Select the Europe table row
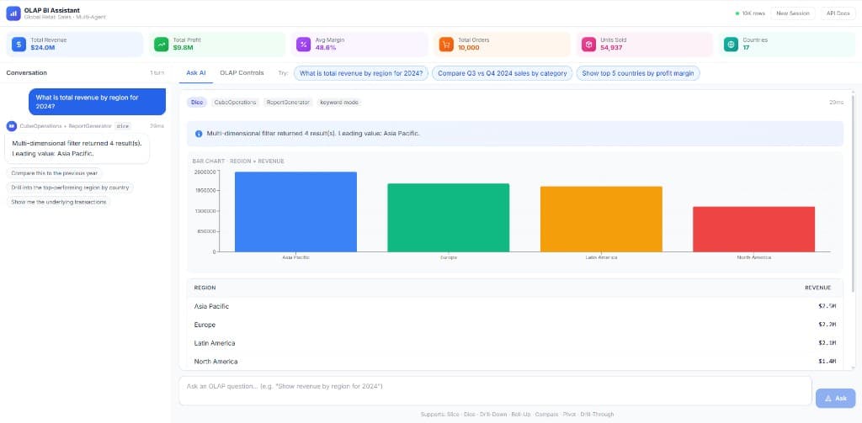 click(515, 325)
